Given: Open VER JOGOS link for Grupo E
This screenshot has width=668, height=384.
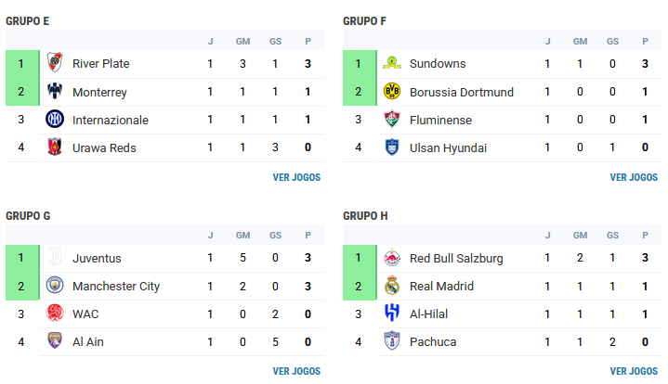Looking at the screenshot, I should (296, 177).
